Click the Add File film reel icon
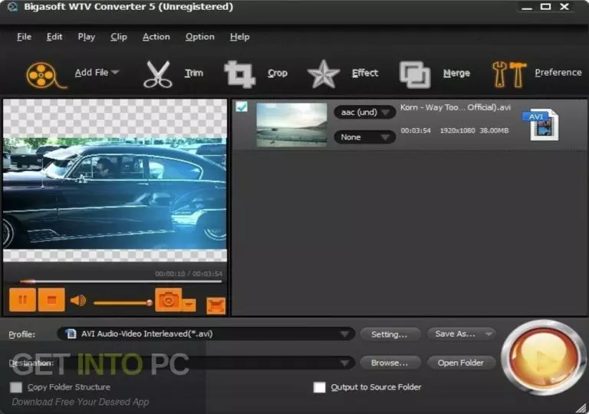 click(45, 74)
